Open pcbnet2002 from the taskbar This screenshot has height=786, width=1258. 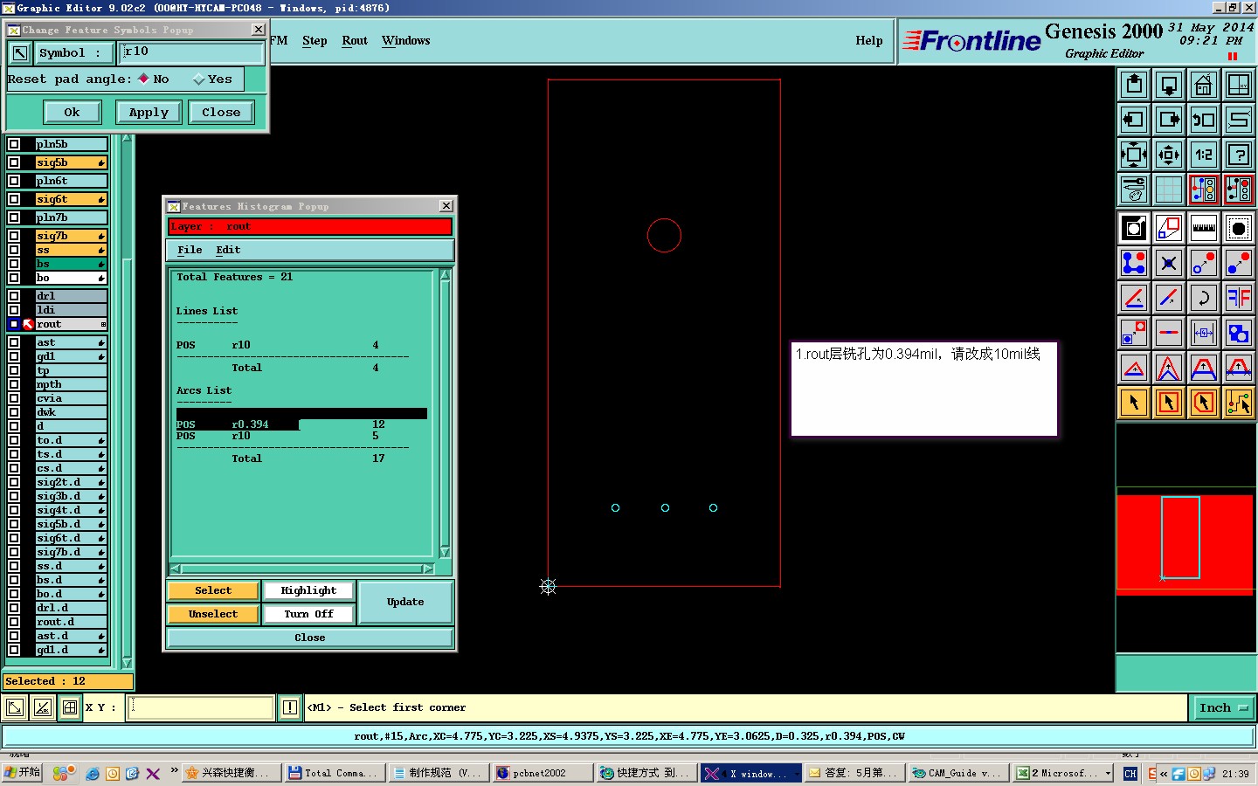(543, 773)
